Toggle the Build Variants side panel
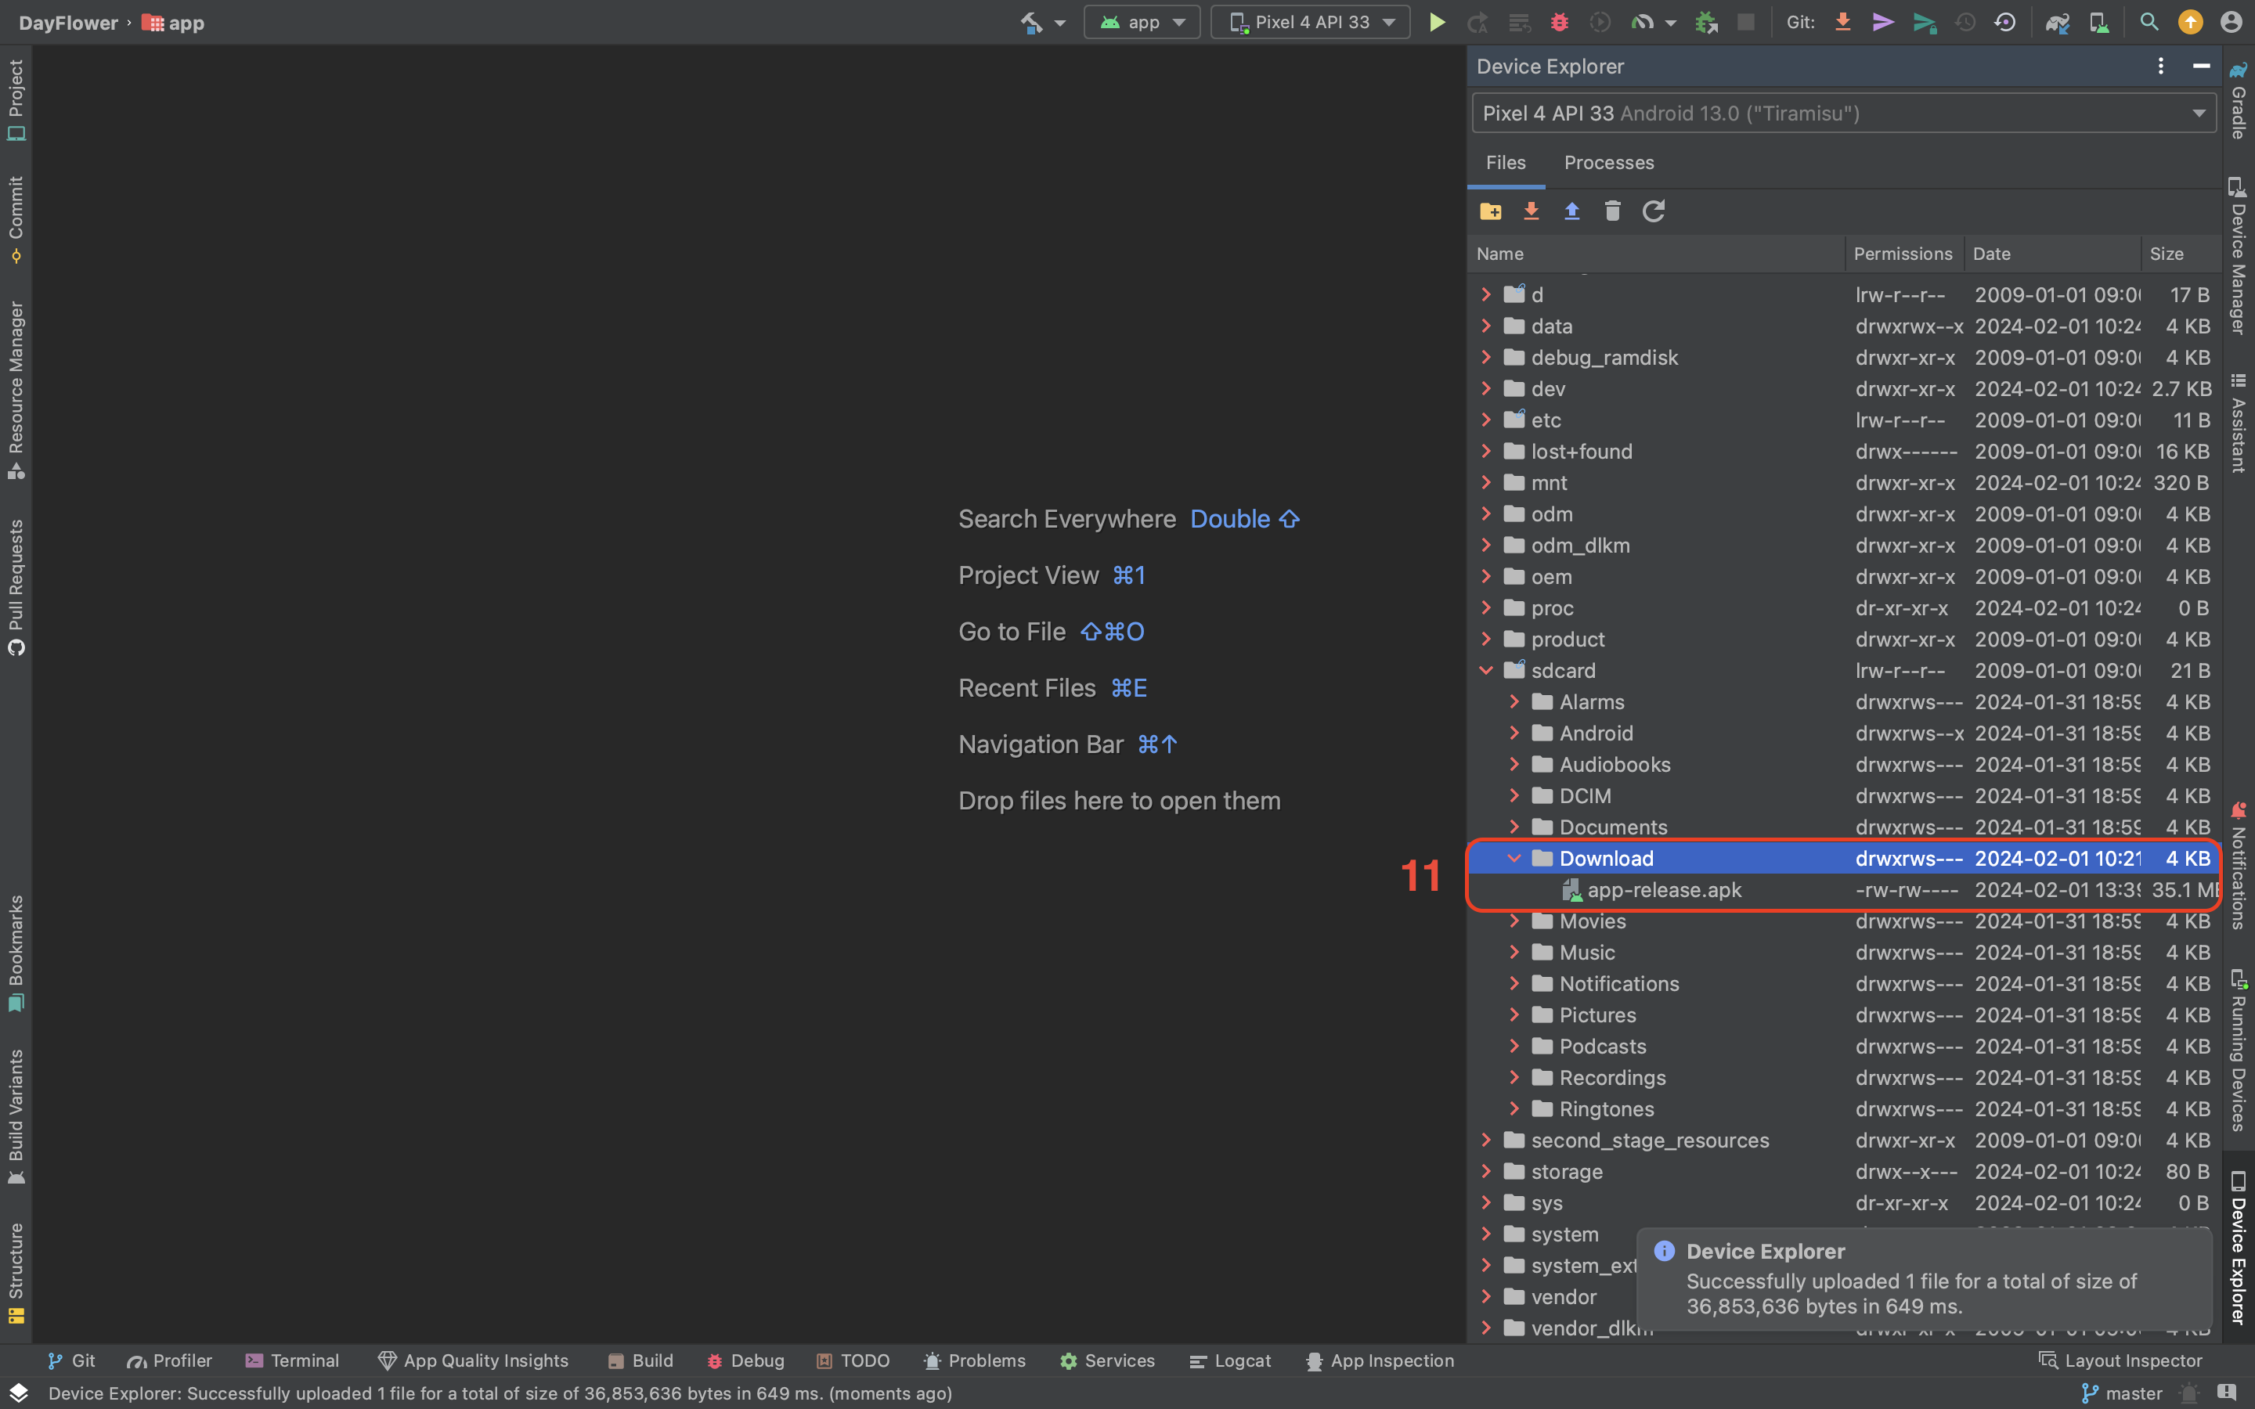2255x1409 pixels. point(16,1115)
